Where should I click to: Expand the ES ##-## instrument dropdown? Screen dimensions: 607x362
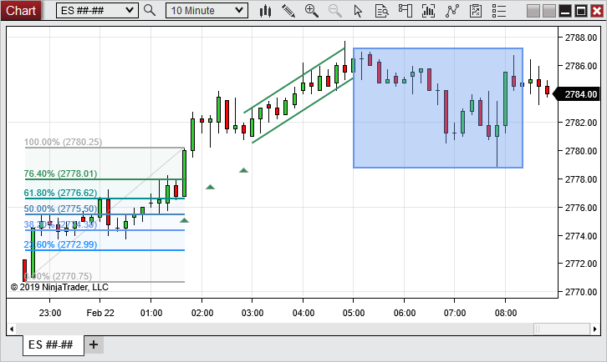tap(129, 11)
